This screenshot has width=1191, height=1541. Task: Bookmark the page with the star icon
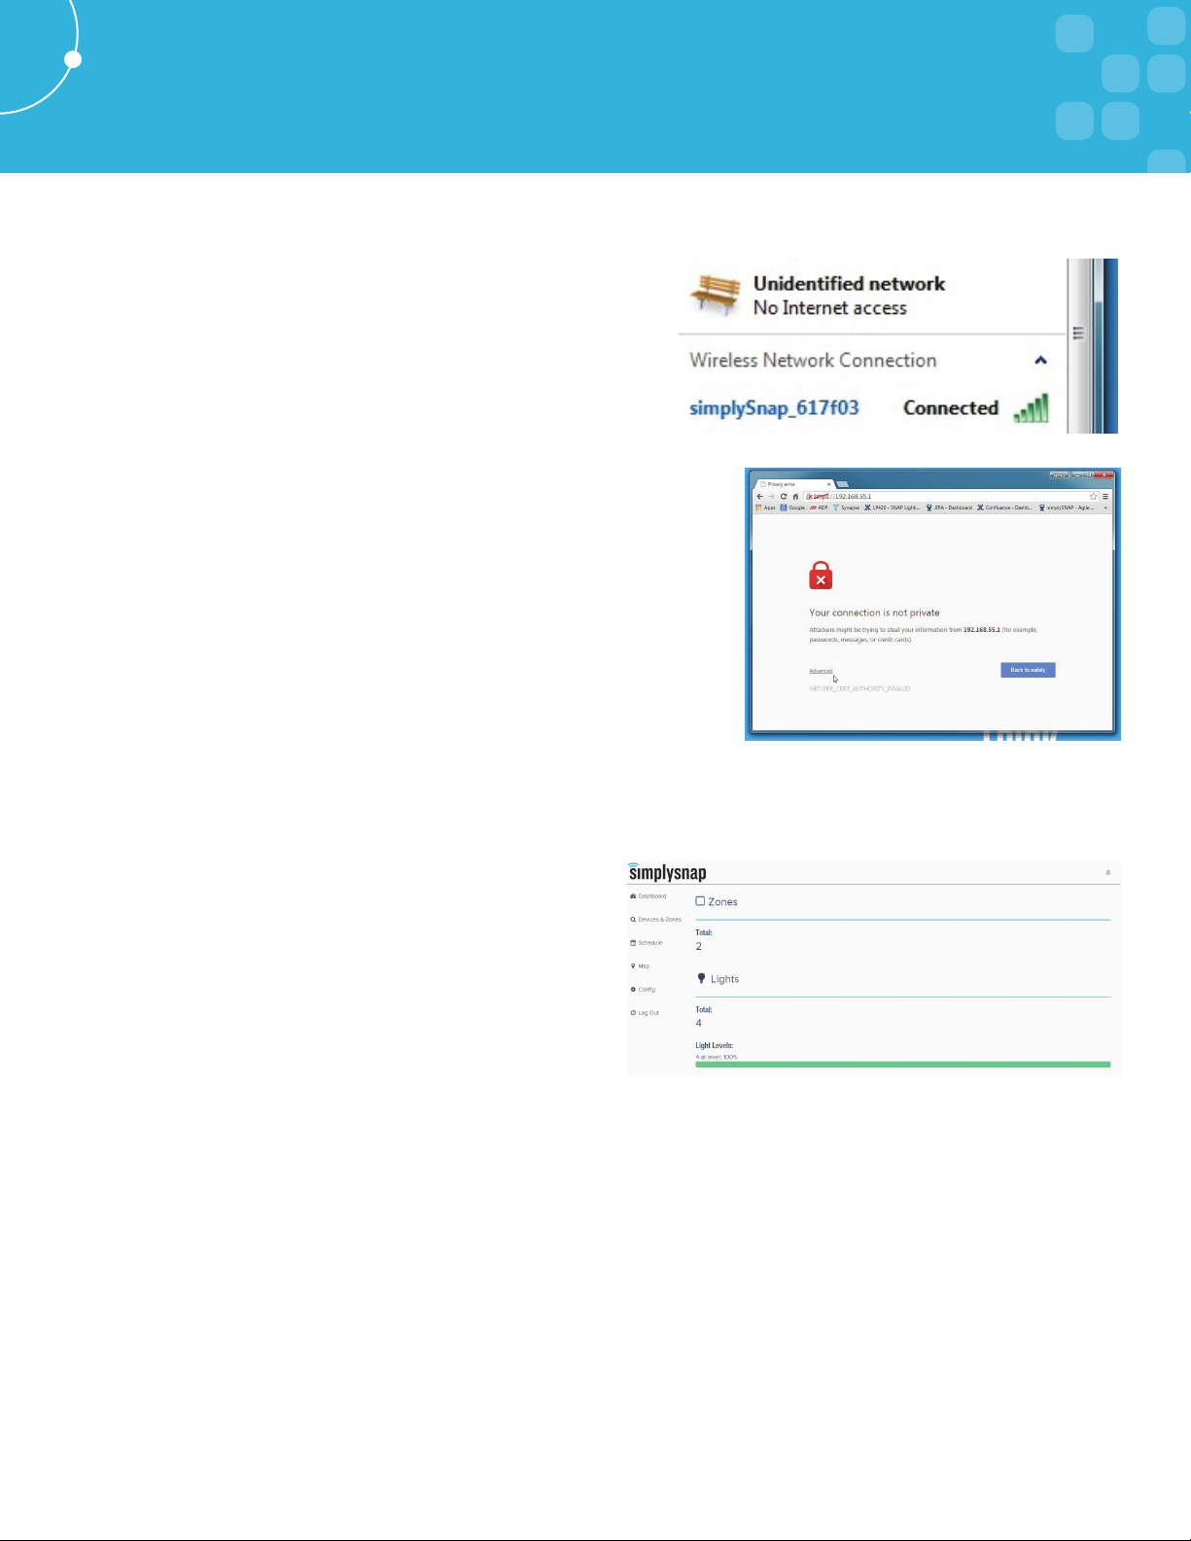1093,496
